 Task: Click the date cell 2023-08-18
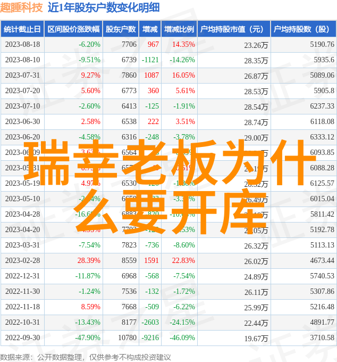[x=22, y=44]
